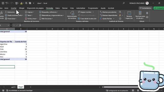Select column C header
The width and height of the screenshot is (164, 92).
(x=37, y=29)
